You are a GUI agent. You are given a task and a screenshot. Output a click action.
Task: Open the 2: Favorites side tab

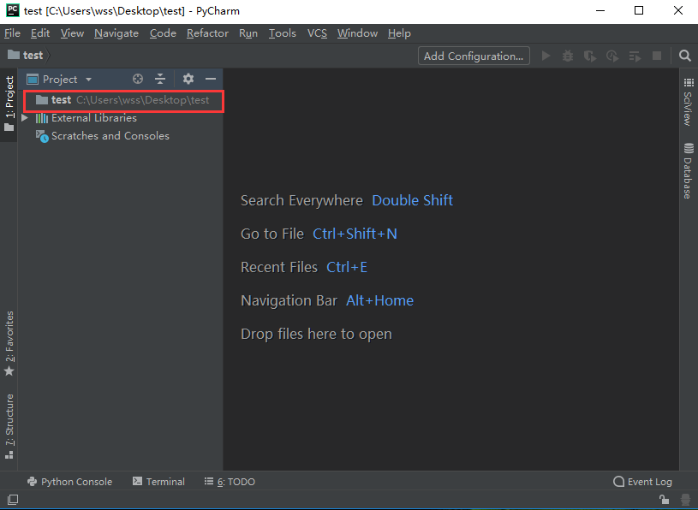click(x=9, y=344)
